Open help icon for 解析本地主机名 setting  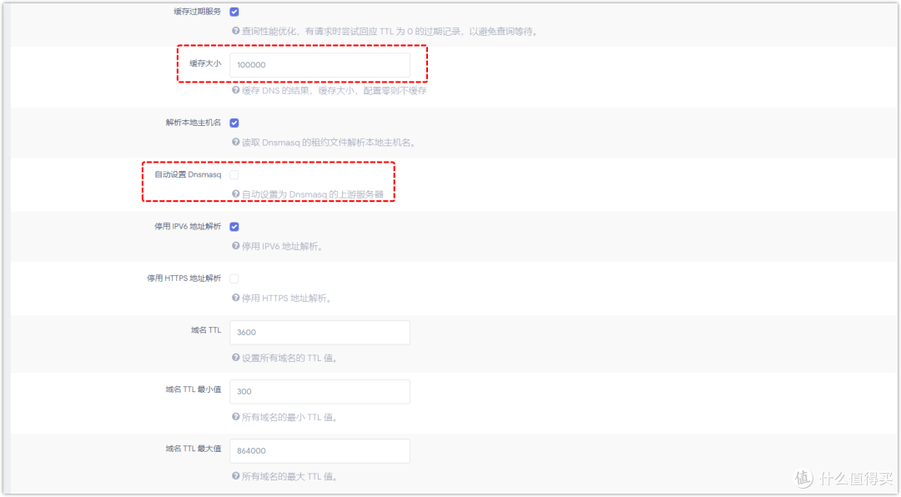coord(234,142)
